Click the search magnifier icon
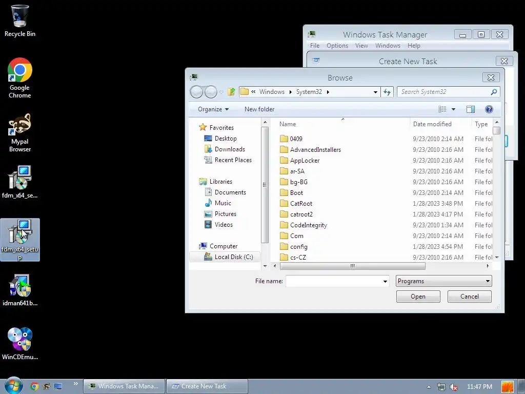Image resolution: width=525 pixels, height=394 pixels. click(x=494, y=92)
